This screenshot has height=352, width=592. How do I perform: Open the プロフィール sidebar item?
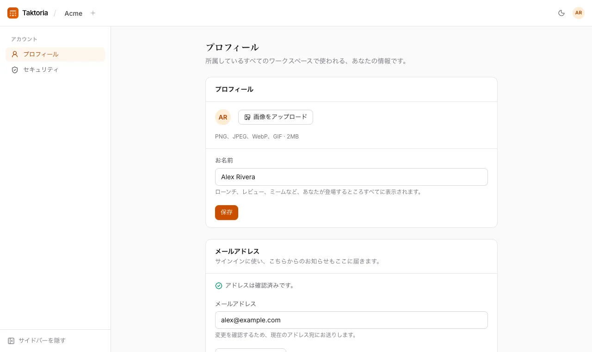point(55,54)
